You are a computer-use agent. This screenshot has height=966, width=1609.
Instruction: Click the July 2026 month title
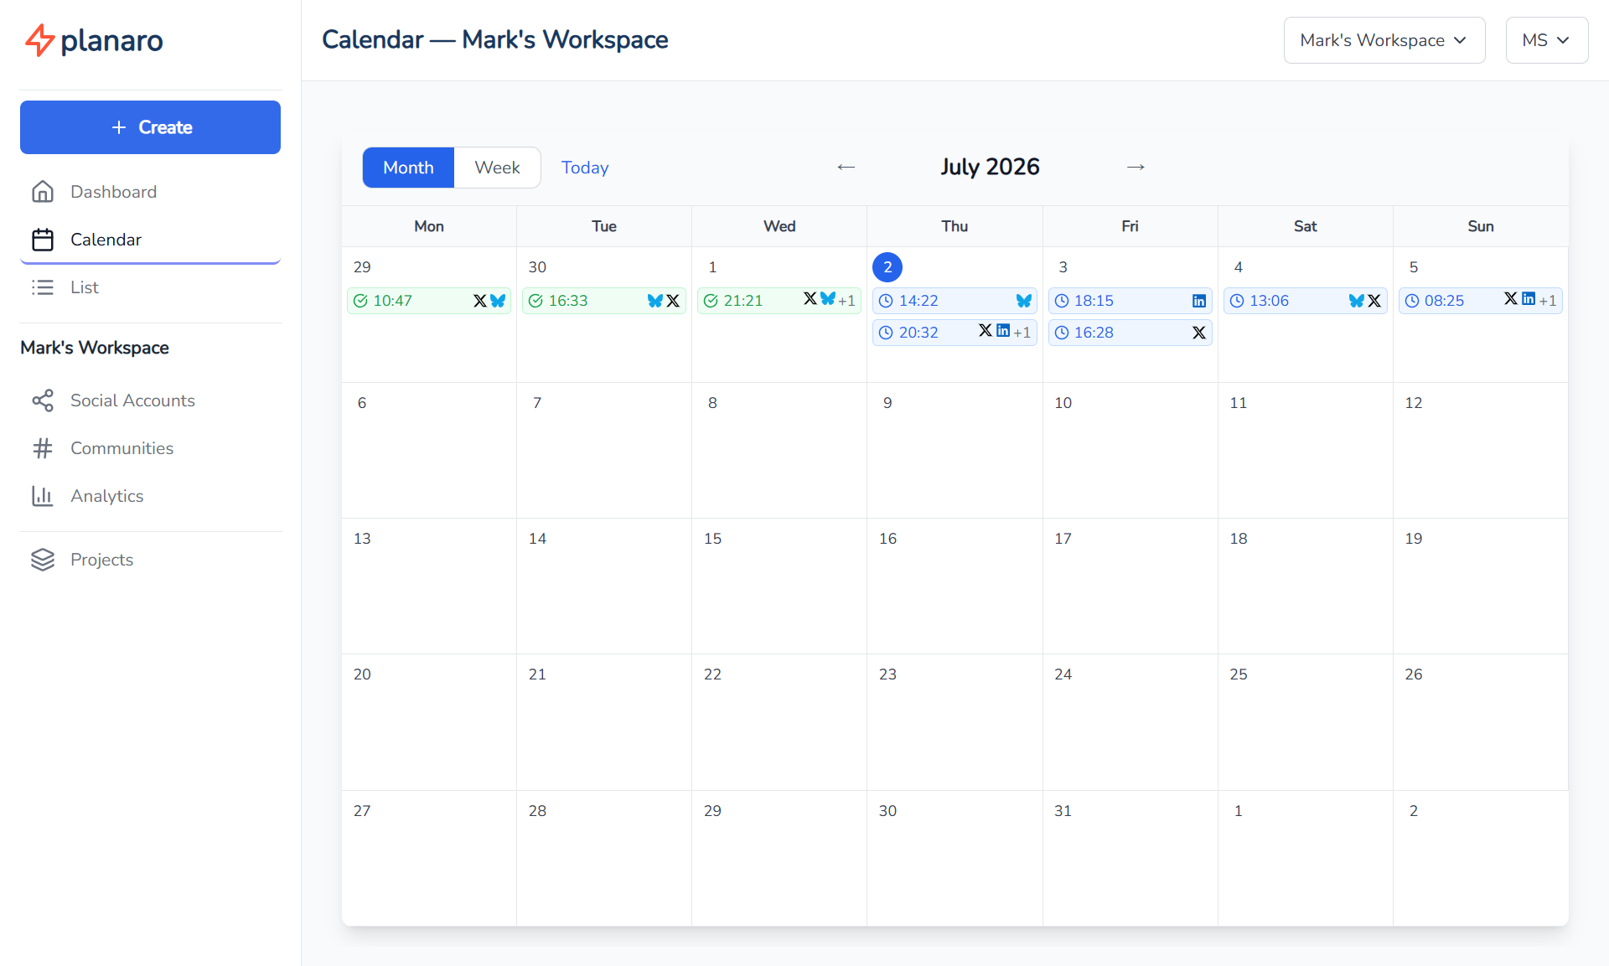tap(990, 167)
